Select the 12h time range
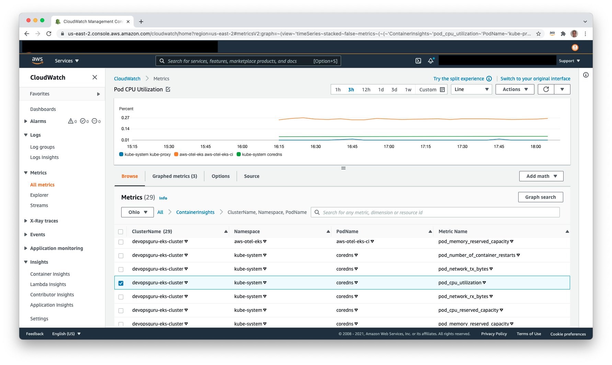The image size is (612, 365). coord(366,90)
